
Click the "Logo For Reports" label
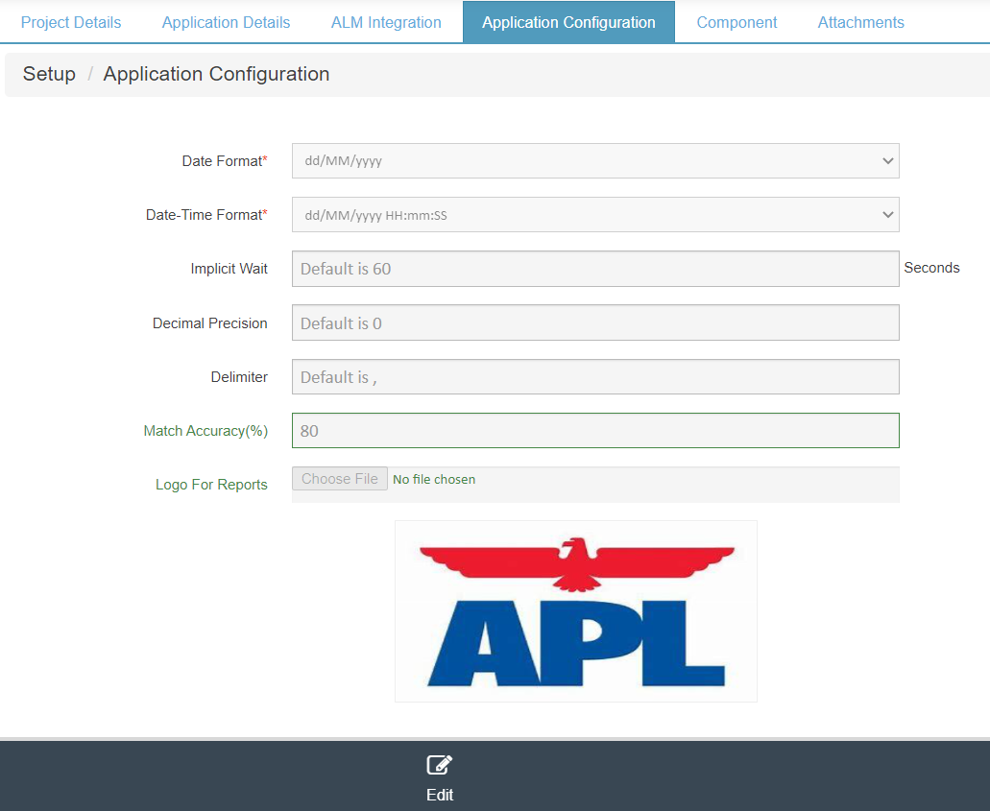point(211,485)
